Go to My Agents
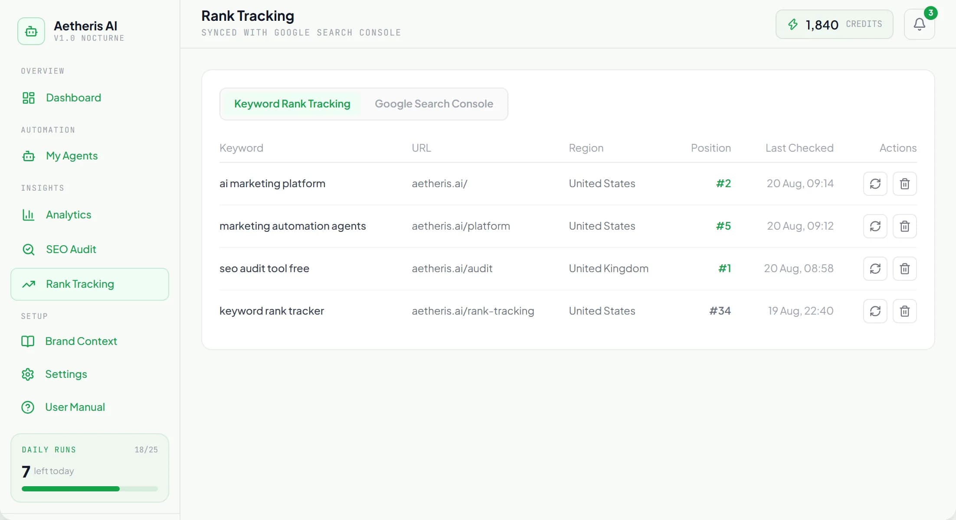Viewport: 956px width, 520px height. 90,156
